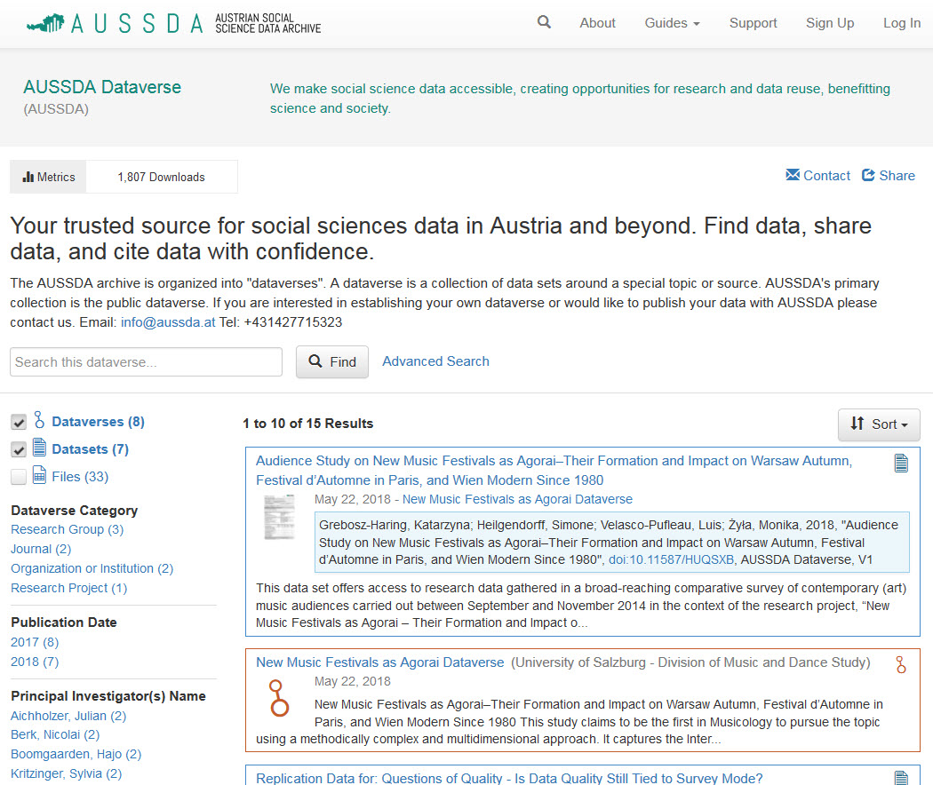Click the Contact envelope icon
The width and height of the screenshot is (933, 785).
[x=792, y=175]
